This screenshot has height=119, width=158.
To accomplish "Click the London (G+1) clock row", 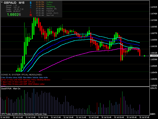I will (x=47, y=13).
